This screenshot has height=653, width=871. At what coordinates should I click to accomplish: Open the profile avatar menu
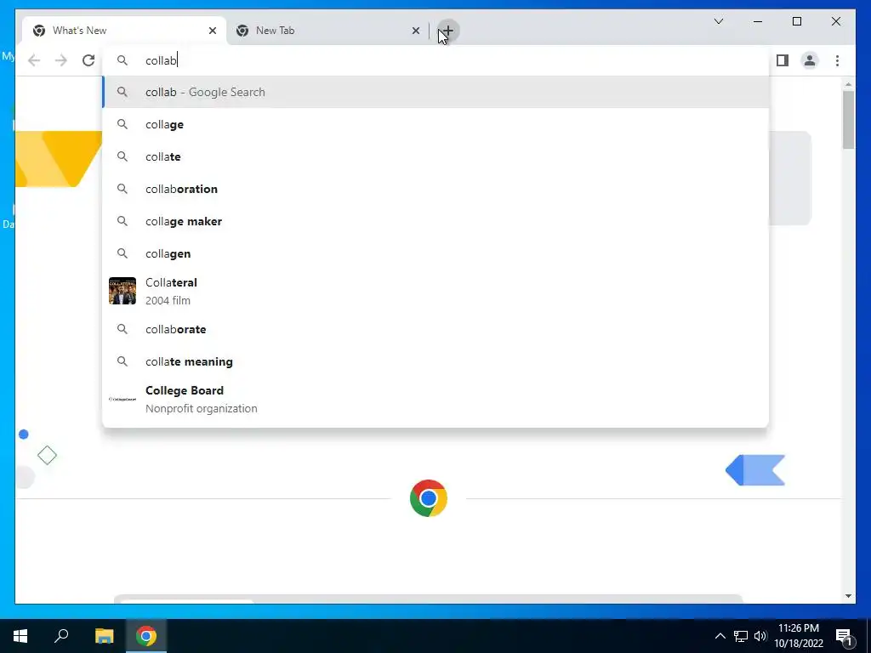[x=810, y=60]
